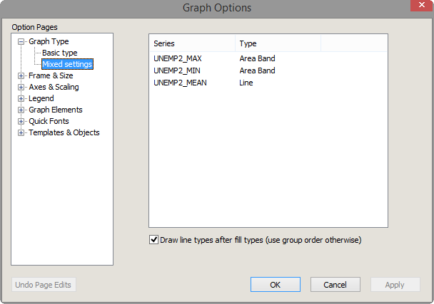Expand the Legend tree node
Screen dimensions: 434x304
coord(21,99)
